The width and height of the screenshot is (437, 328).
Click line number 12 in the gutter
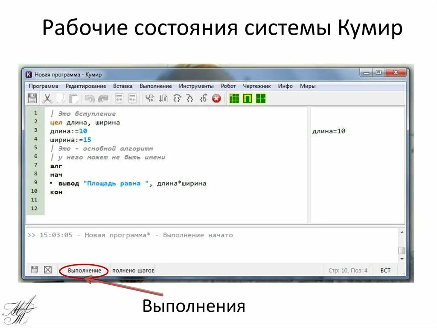pos(34,208)
